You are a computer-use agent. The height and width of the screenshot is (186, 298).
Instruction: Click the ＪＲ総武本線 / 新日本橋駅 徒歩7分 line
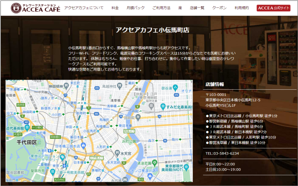coord(236,132)
